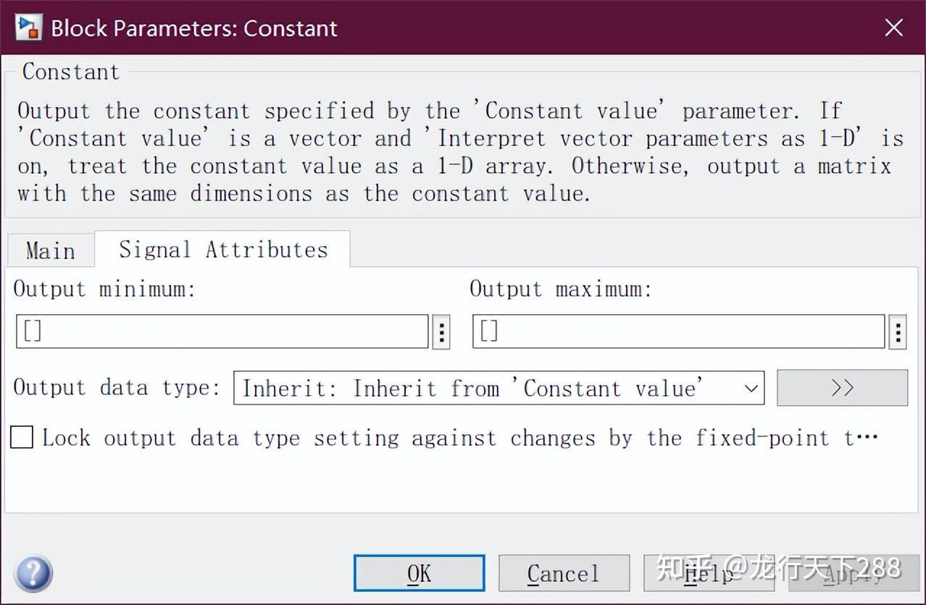Close the Block Parameters dialog with X
The image size is (926, 605).
tap(894, 27)
